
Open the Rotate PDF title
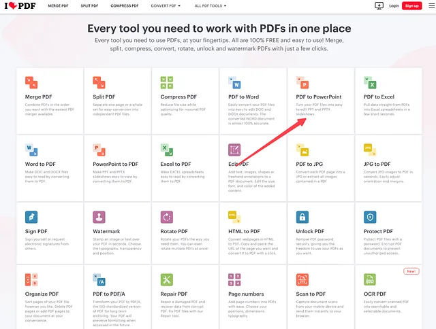coord(174,231)
